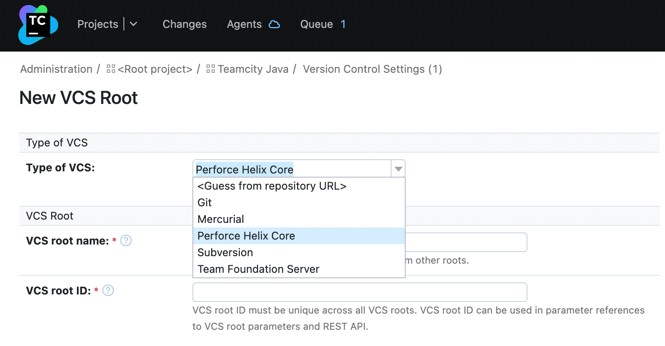Open help icon beside VCS root ID
Screen dimensions: 665x346
[x=108, y=290]
